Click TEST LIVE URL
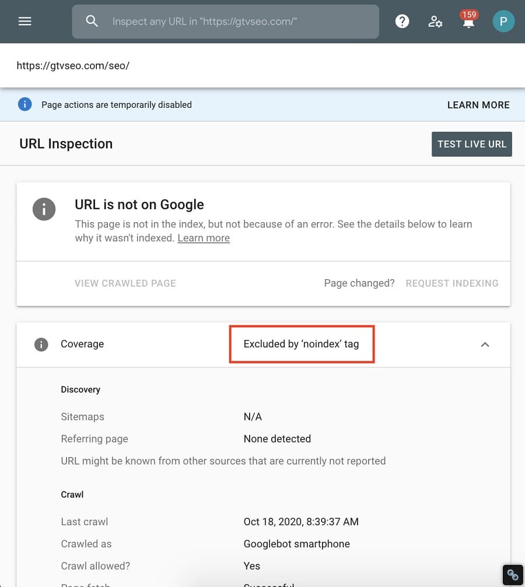525x587 pixels. pyautogui.click(x=471, y=144)
